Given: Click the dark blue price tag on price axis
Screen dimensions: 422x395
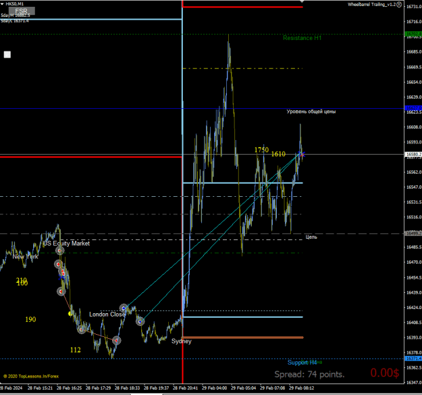Looking at the screenshot, I should coord(413,108).
